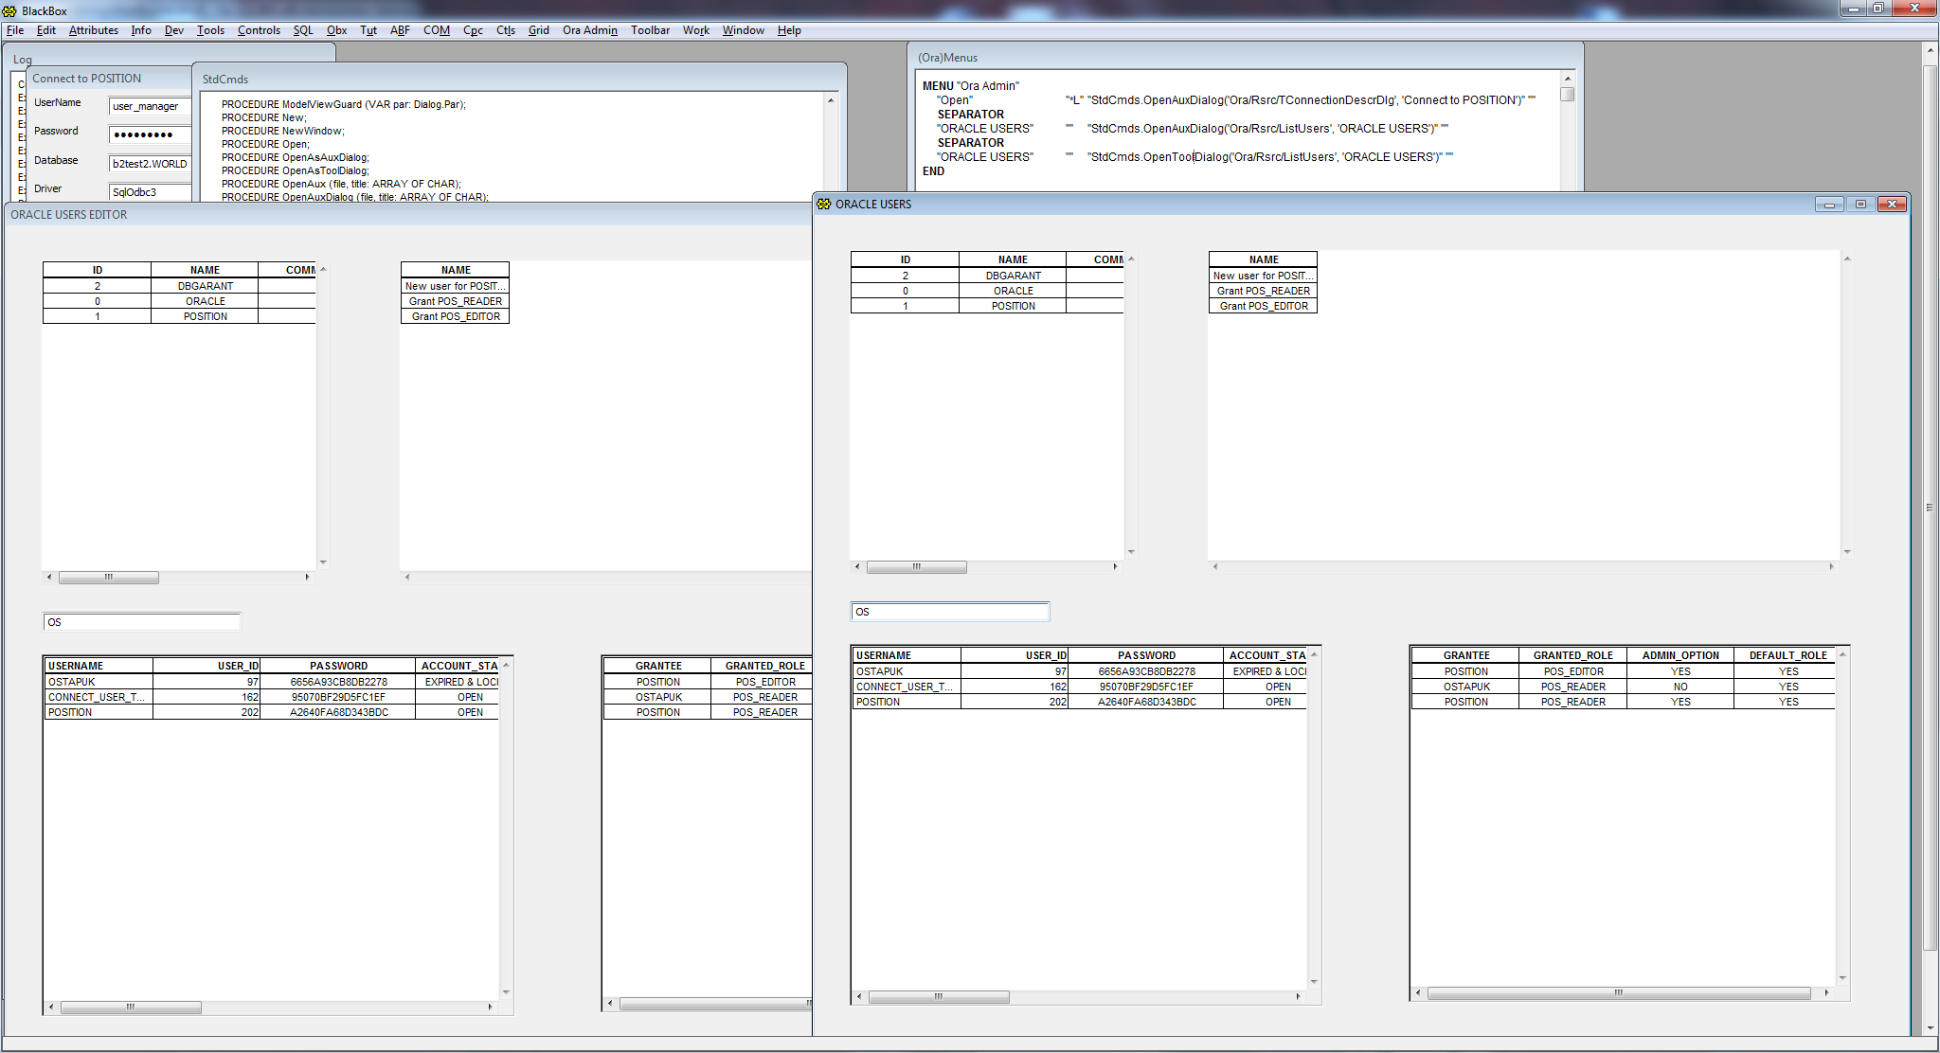Click the scroll-down arrow of the main window scrollbar
The height and width of the screenshot is (1053, 1940).
pyautogui.click(x=1931, y=1028)
